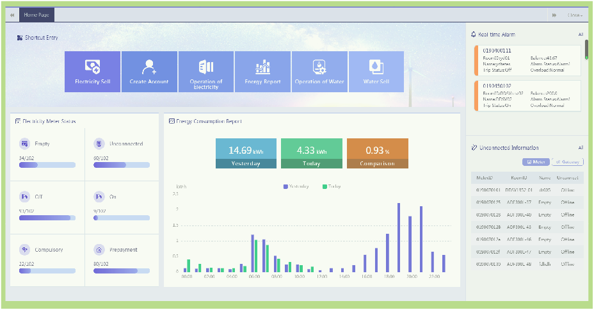594x310 pixels.
Task: Click the Real time Alarm bell icon
Action: [473, 35]
